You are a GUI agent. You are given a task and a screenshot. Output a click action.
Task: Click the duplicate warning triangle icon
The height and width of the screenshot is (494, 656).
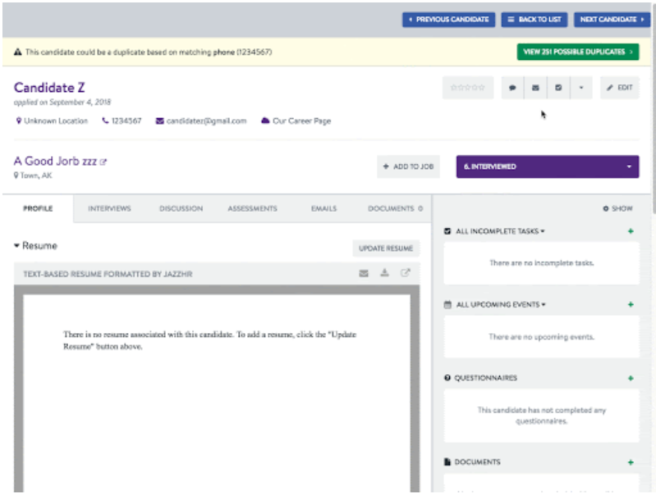click(x=17, y=52)
